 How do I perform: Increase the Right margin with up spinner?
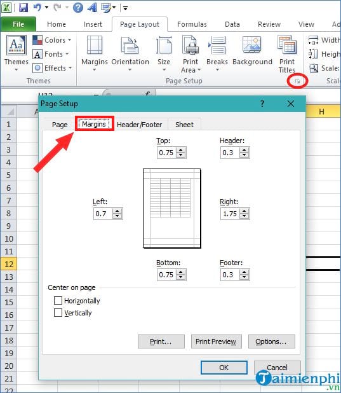244,211
